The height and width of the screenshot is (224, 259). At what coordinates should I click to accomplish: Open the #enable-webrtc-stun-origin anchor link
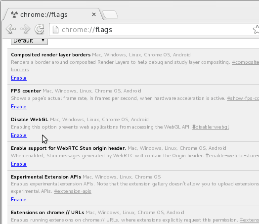[232, 156]
